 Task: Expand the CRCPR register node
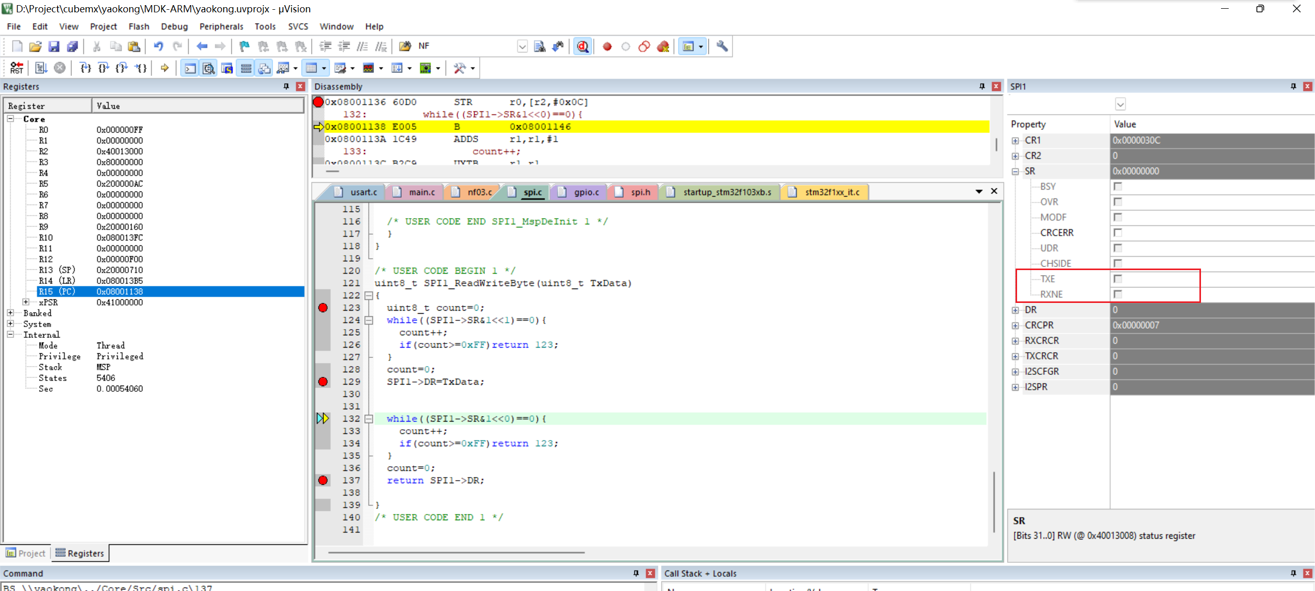point(1015,326)
